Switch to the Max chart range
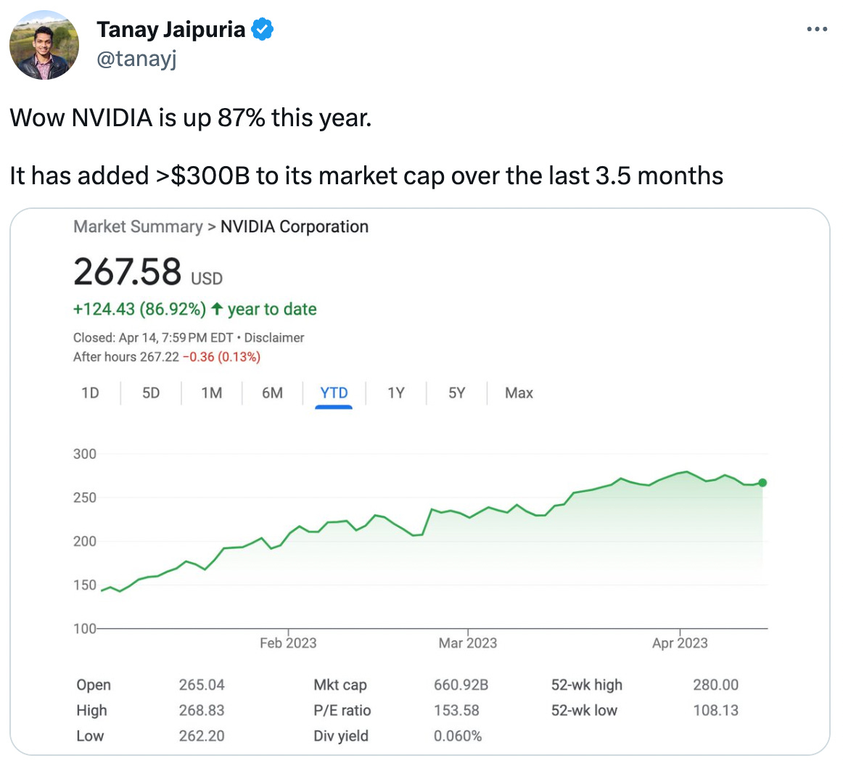 point(519,392)
